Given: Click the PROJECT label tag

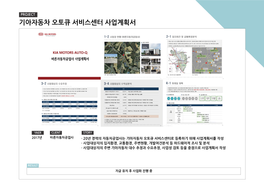Looking at the screenshot, I should pyautogui.click(x=28, y=15).
